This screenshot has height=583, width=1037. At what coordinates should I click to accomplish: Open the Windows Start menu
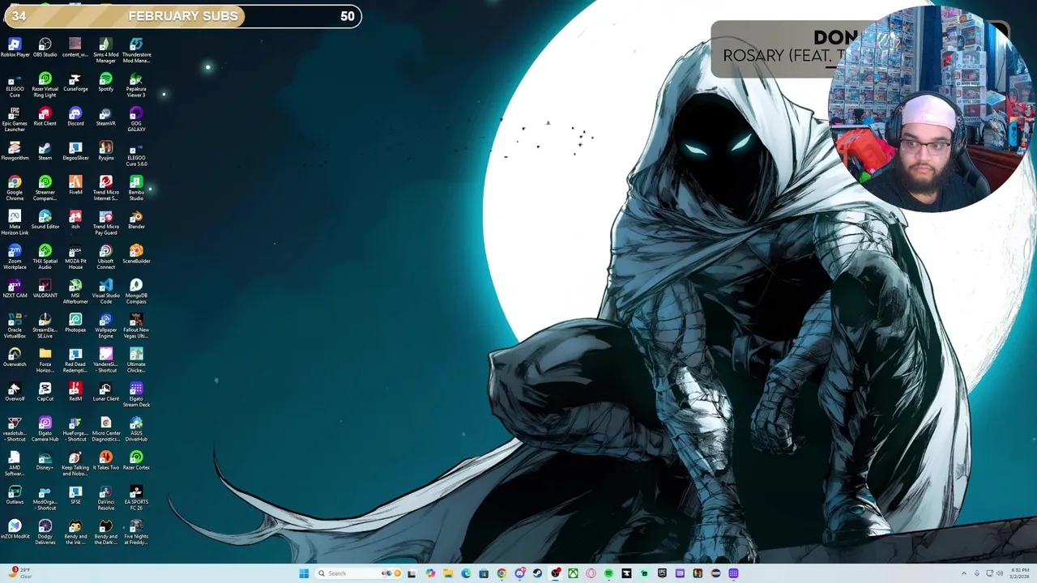(x=304, y=573)
